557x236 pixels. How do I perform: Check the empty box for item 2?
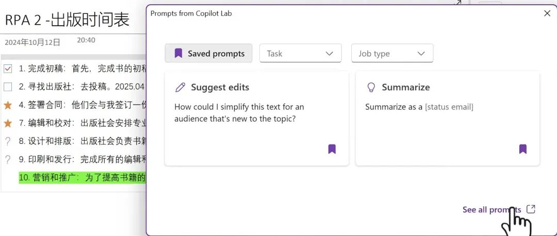(8, 87)
